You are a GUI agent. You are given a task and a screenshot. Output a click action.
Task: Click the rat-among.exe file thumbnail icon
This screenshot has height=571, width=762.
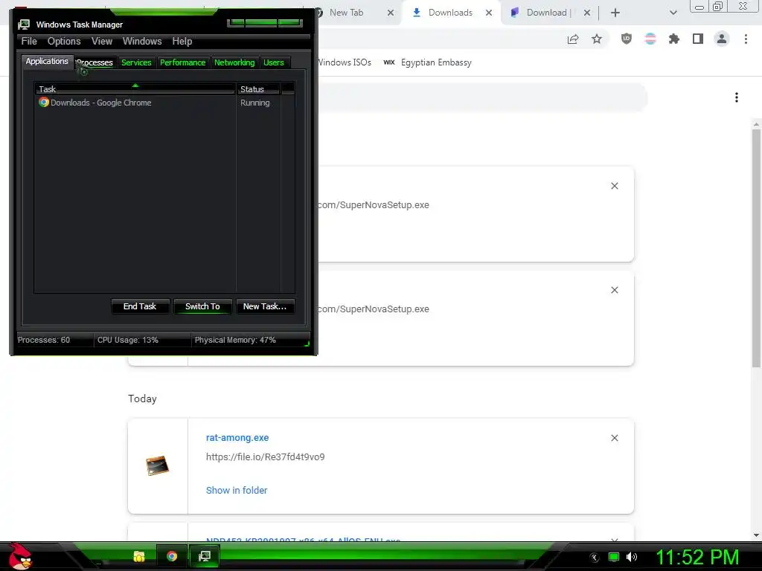(158, 465)
